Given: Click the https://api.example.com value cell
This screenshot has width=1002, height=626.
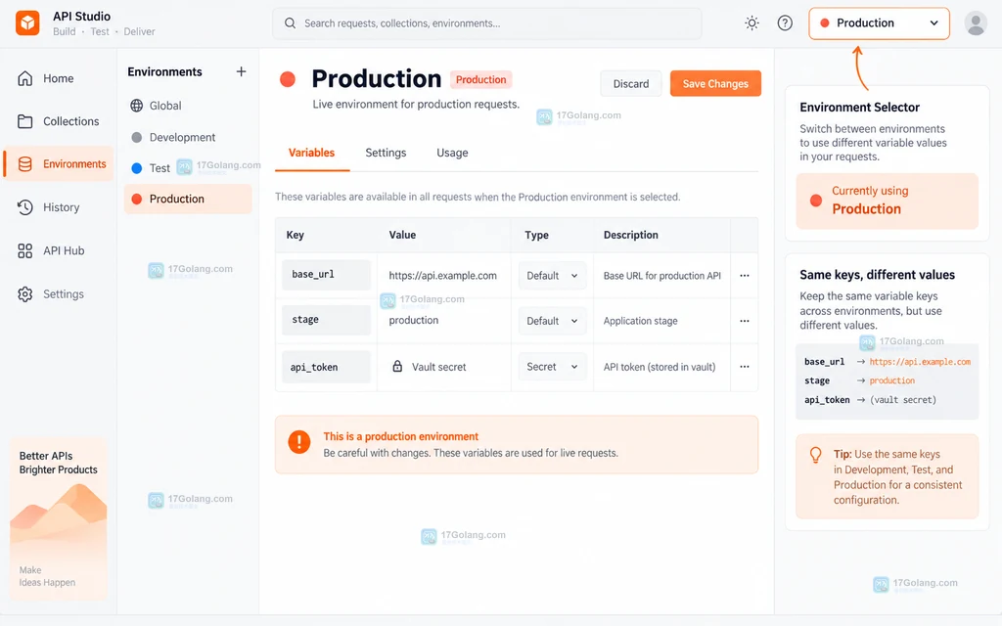Looking at the screenshot, I should click(443, 275).
